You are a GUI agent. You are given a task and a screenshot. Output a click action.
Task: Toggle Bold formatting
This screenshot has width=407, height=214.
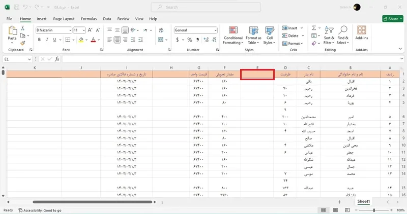39,40
